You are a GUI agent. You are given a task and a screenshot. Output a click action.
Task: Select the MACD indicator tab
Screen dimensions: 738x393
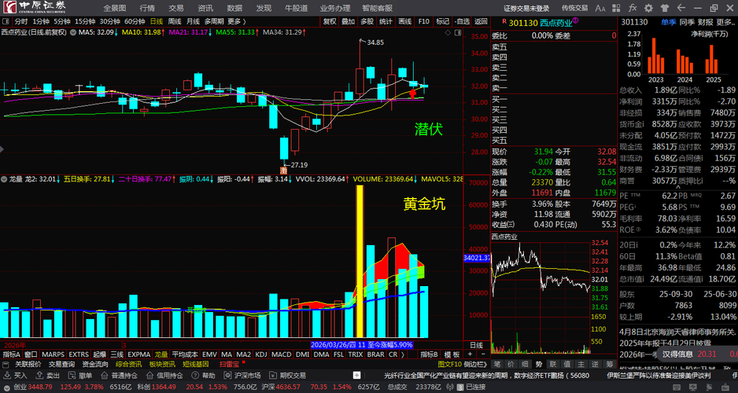click(282, 354)
